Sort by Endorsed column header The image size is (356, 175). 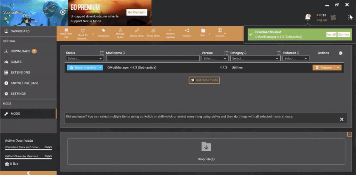(x=291, y=53)
